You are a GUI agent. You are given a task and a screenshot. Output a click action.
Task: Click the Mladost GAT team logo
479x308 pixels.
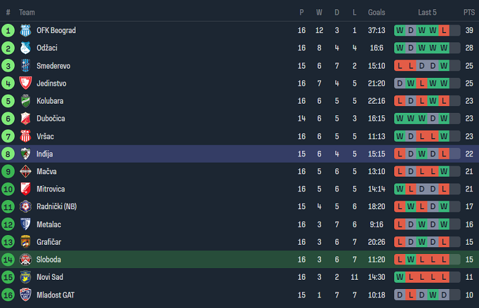pos(25,295)
